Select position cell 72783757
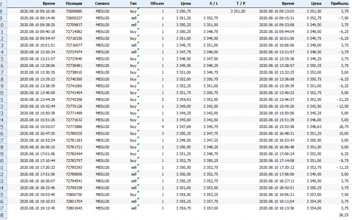 (74, 161)
